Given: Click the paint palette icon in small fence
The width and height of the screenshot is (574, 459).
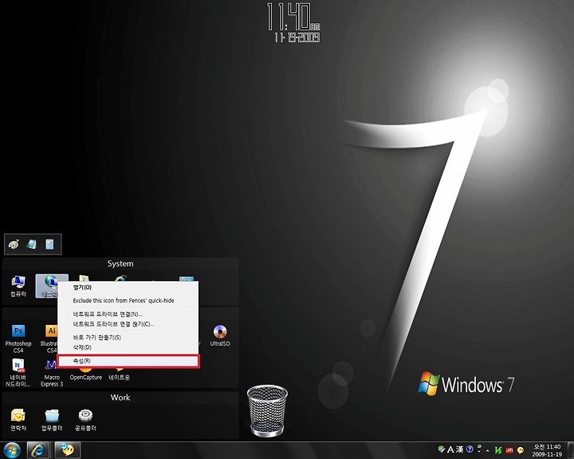Looking at the screenshot, I should click(14, 244).
